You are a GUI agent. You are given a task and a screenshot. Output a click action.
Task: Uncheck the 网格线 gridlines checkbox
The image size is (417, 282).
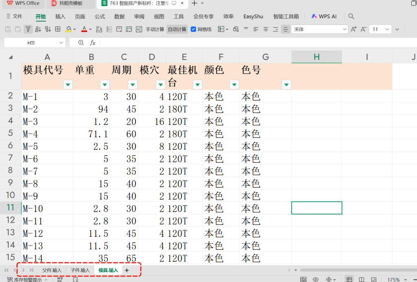pyautogui.click(x=193, y=29)
